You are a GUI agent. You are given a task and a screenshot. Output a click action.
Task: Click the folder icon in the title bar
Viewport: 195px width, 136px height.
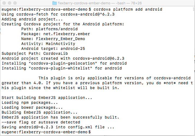point(55,3)
